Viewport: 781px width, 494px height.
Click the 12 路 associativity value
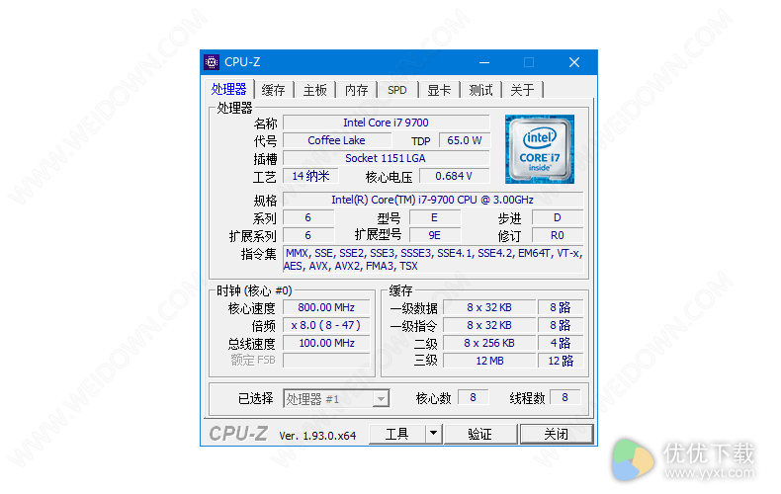click(561, 361)
